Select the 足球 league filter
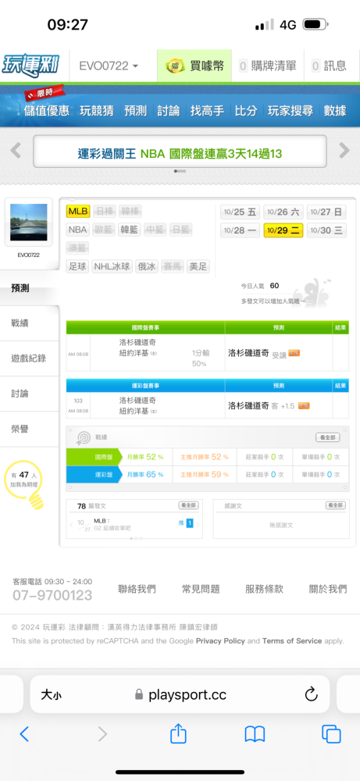The image size is (360, 781). (x=77, y=266)
